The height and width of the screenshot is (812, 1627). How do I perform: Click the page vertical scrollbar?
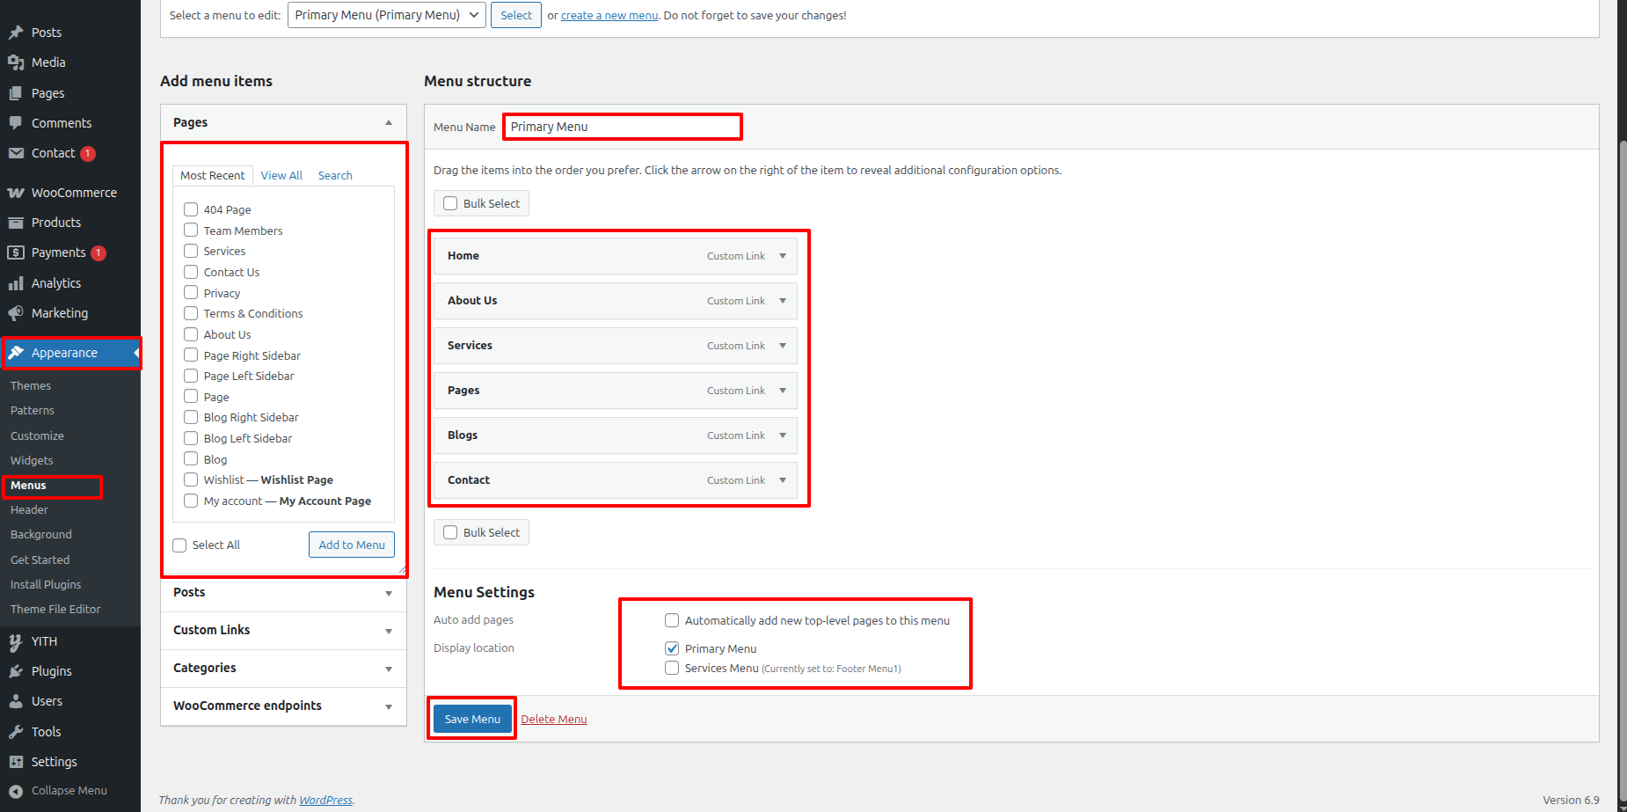[1622, 440]
